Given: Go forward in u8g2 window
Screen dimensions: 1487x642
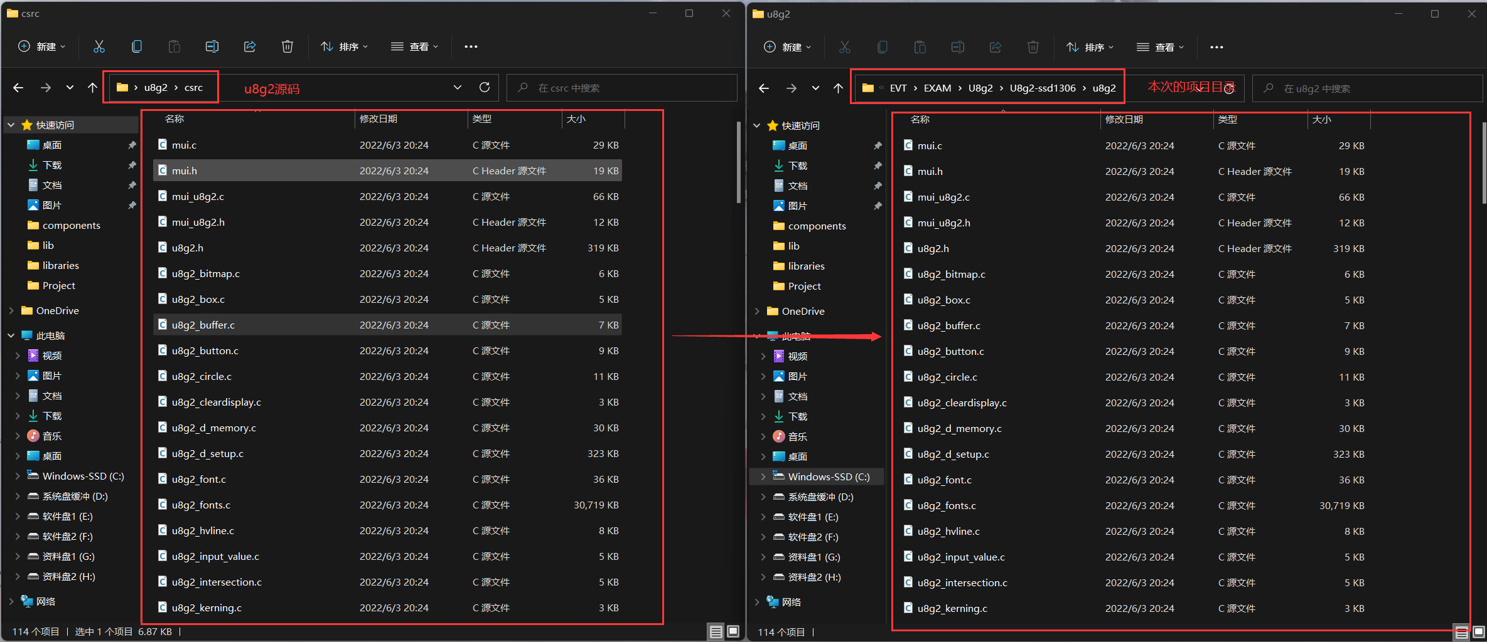Looking at the screenshot, I should (x=792, y=88).
